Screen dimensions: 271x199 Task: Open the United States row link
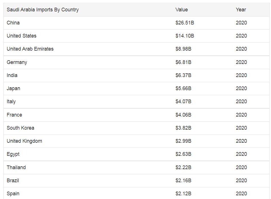[x=22, y=36]
